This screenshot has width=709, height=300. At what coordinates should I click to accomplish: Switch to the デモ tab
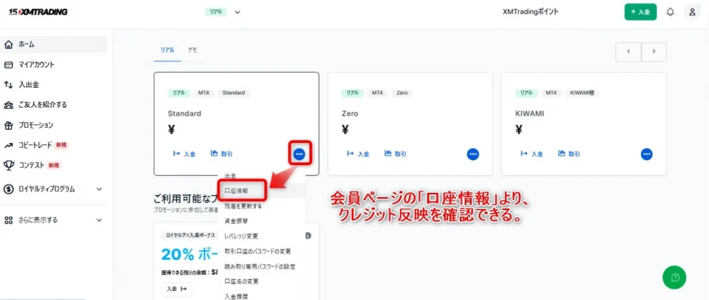(x=192, y=50)
